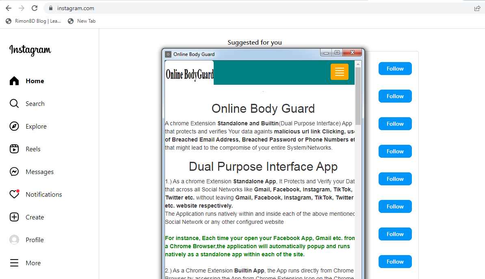The width and height of the screenshot is (485, 279).
Task: View site info via the lock icon
Action: [51, 9]
